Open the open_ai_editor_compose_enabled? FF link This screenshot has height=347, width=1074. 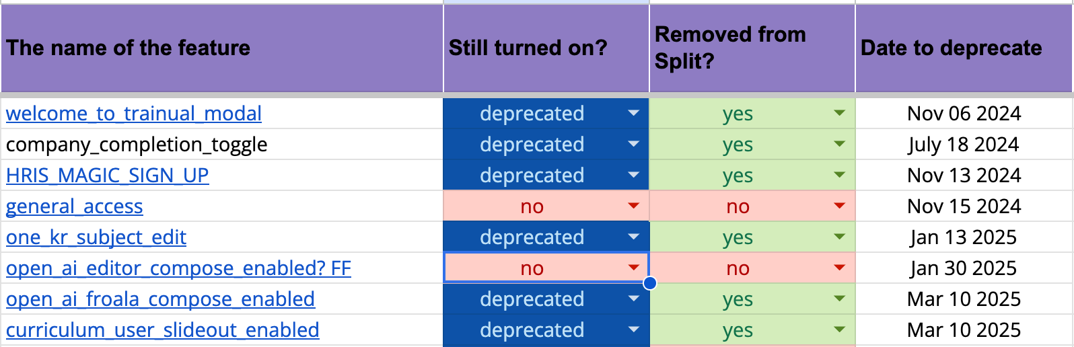click(178, 268)
